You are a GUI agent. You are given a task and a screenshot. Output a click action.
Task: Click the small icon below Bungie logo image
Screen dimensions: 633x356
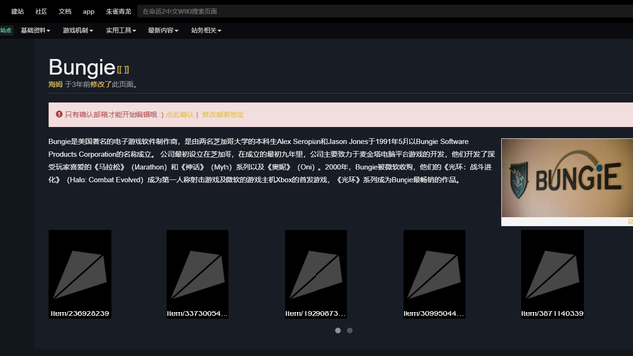click(630, 222)
